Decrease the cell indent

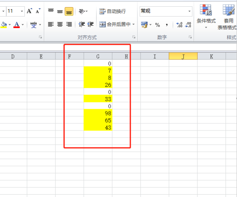[x=82, y=25]
